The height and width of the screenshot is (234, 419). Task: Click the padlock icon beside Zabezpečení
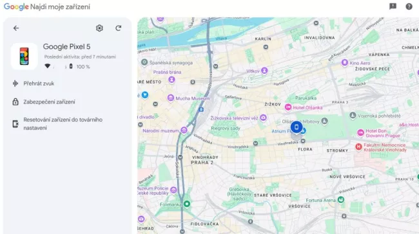pos(15,102)
